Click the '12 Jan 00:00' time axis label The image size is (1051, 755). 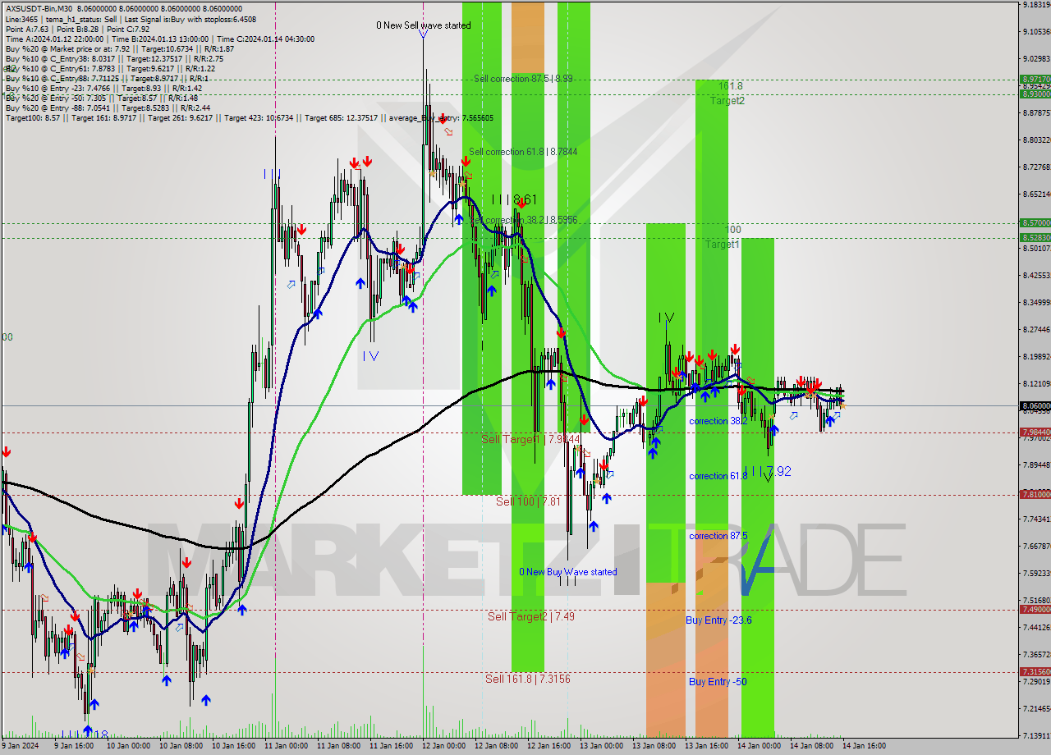pos(443,746)
